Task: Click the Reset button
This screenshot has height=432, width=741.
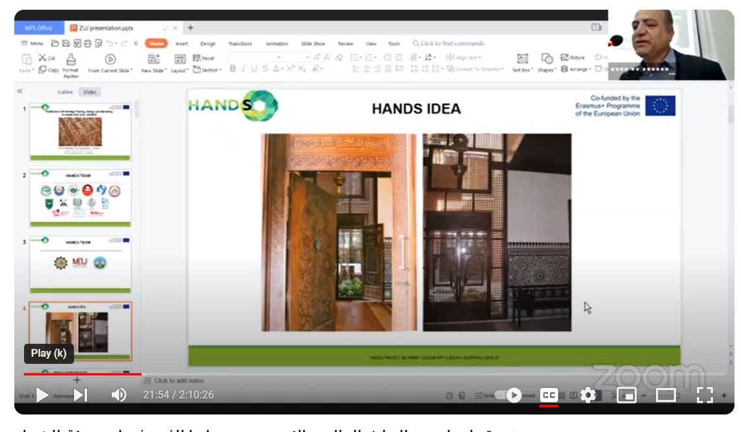Action: click(x=204, y=58)
